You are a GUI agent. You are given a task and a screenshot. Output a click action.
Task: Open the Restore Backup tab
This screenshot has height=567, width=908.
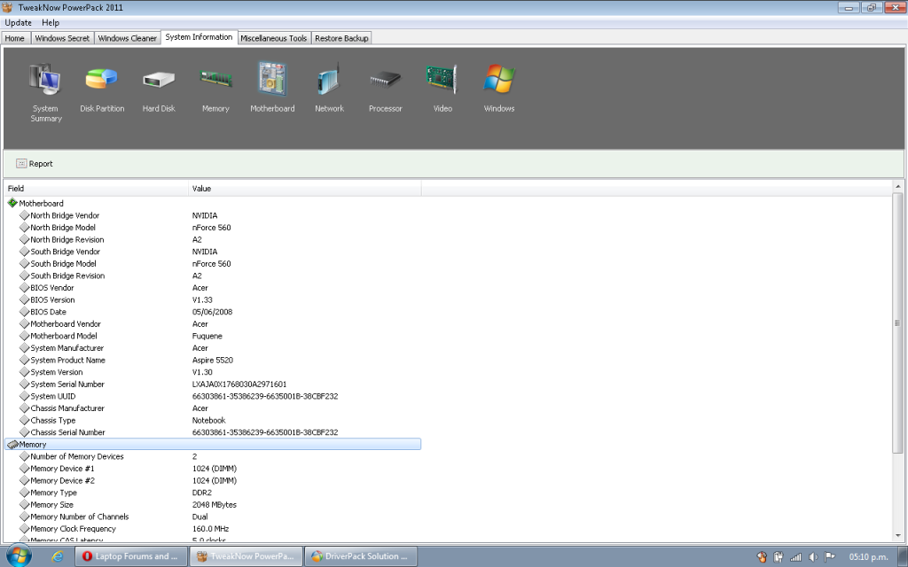341,38
